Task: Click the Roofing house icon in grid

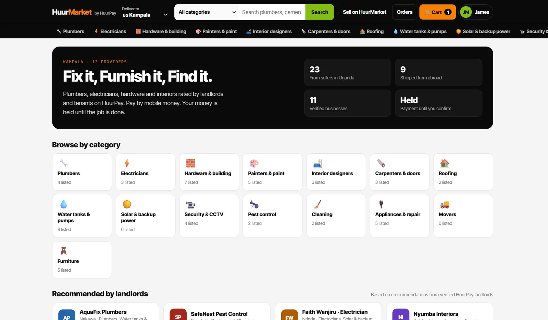Action: (x=445, y=163)
